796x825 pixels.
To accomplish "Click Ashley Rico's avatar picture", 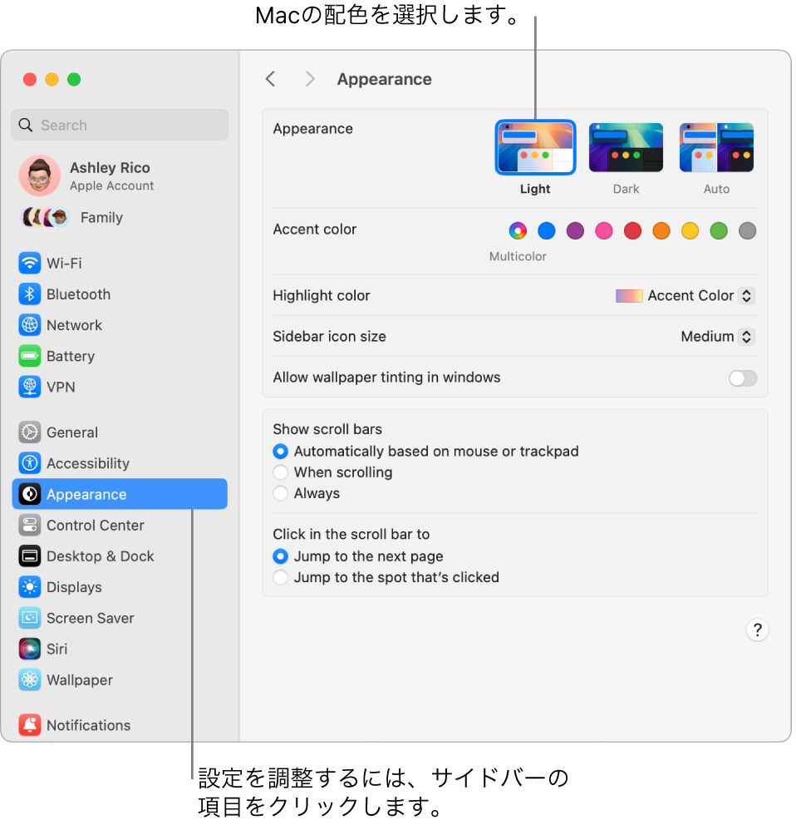I will pyautogui.click(x=39, y=175).
